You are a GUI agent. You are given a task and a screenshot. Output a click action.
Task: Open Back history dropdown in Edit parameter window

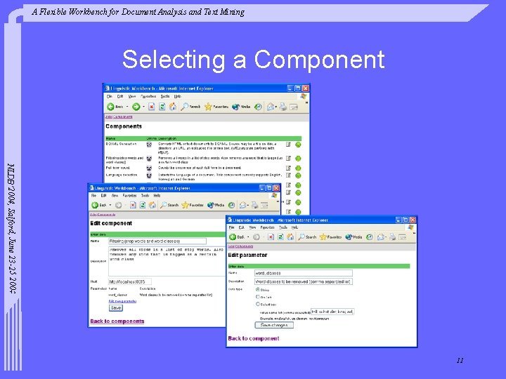coord(248,237)
